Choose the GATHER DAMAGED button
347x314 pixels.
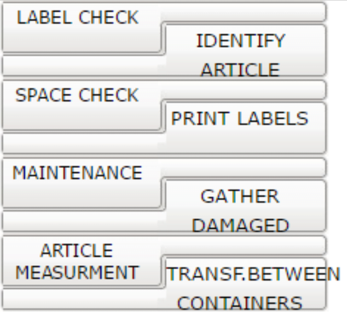click(x=246, y=206)
